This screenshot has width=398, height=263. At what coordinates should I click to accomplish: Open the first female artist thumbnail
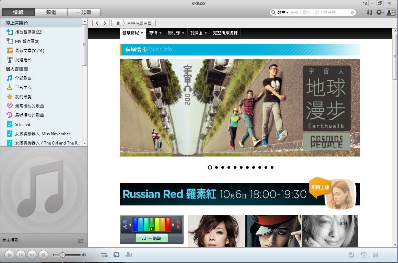(x=216, y=231)
